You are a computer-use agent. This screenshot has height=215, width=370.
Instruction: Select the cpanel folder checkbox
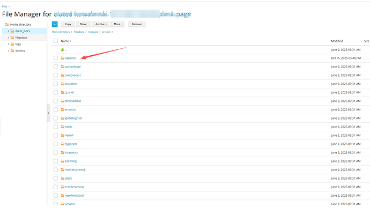pos(55,92)
